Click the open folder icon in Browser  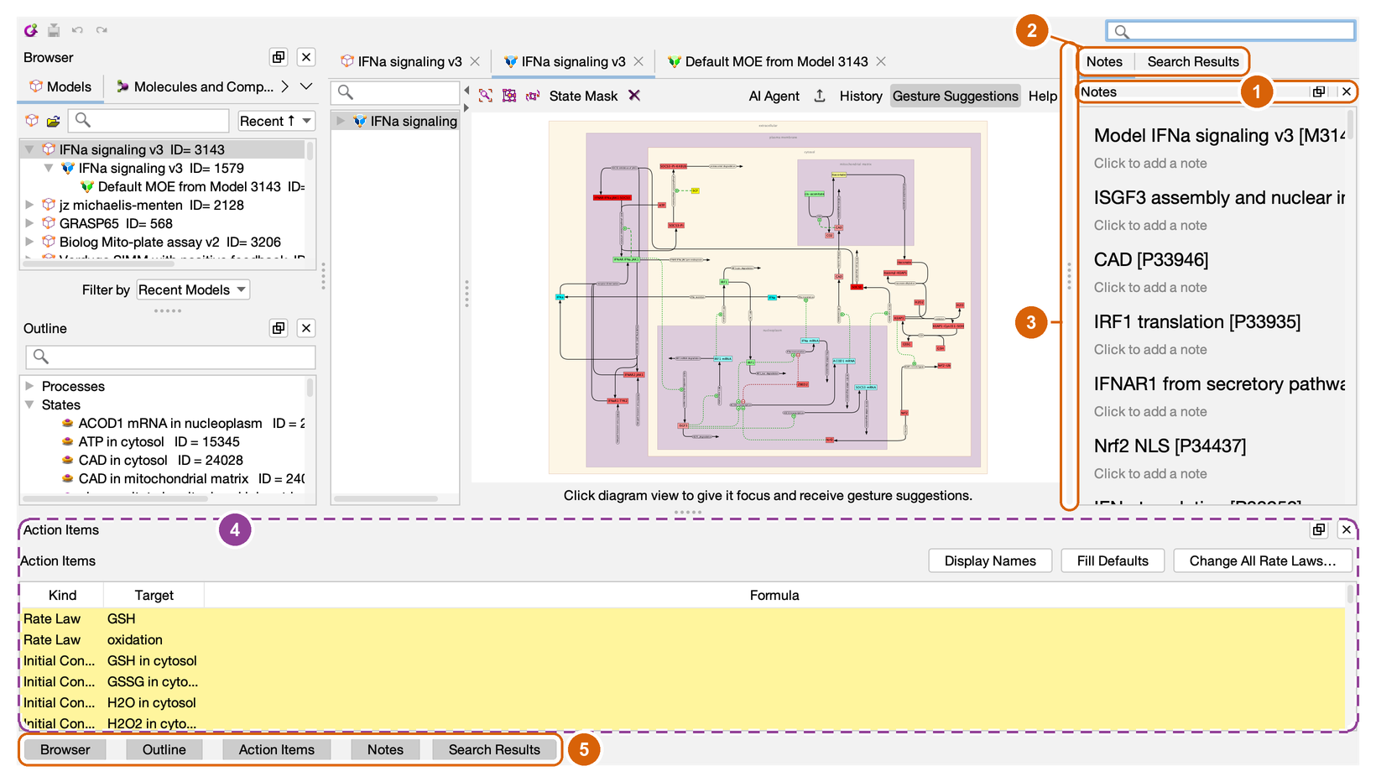click(54, 121)
